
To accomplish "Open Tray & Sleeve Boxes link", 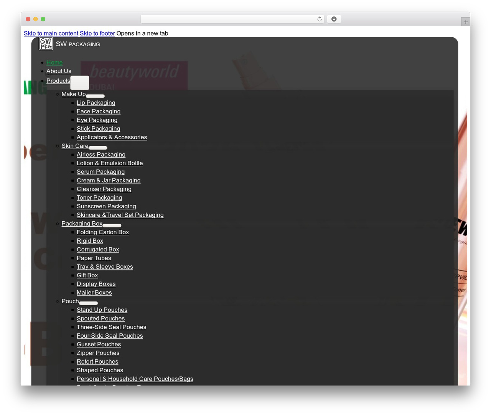I will (x=105, y=267).
